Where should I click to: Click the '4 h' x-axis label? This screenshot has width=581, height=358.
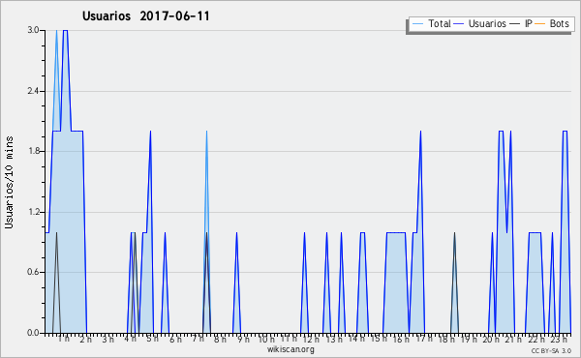point(131,339)
